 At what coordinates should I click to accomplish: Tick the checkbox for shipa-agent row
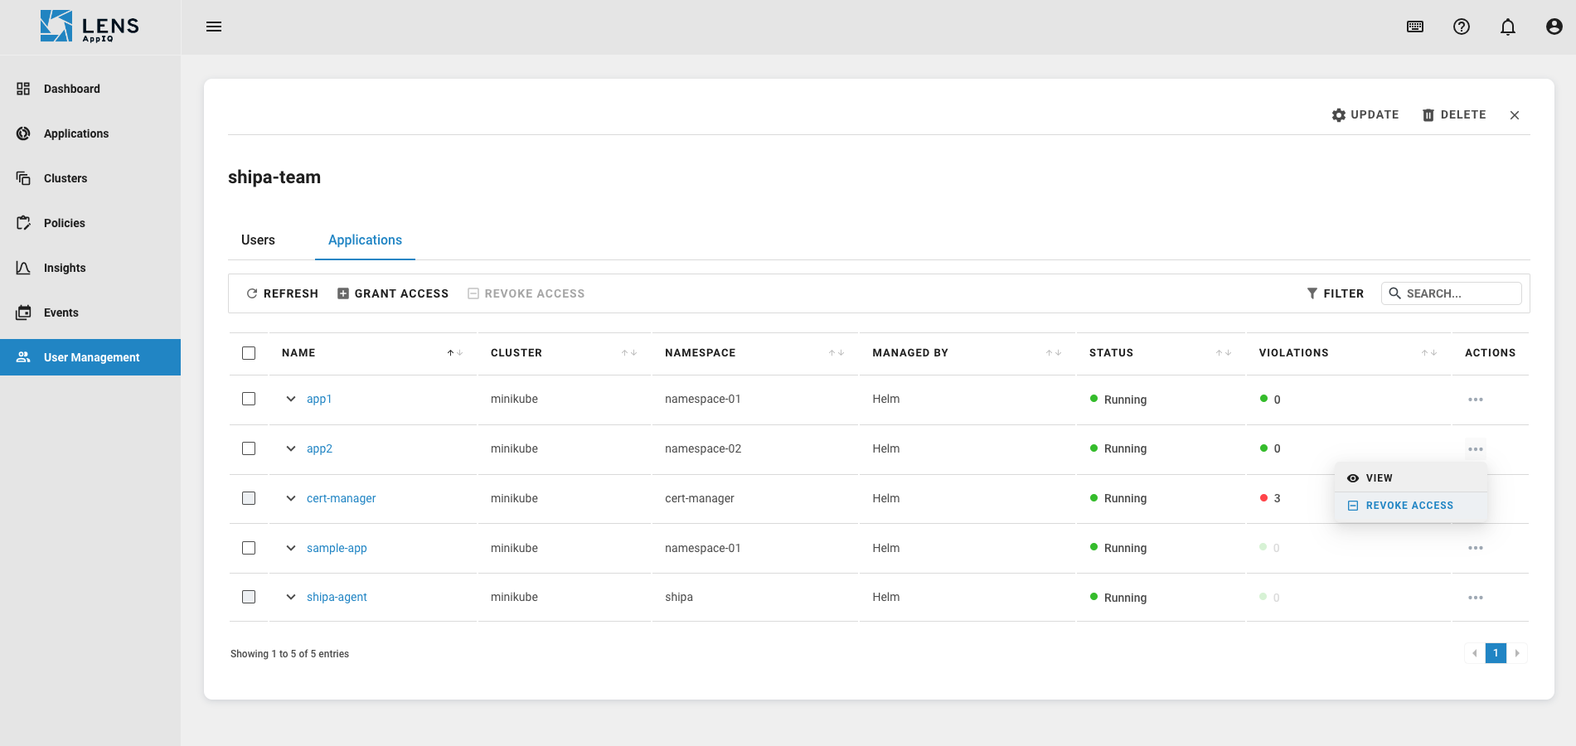pos(249,597)
